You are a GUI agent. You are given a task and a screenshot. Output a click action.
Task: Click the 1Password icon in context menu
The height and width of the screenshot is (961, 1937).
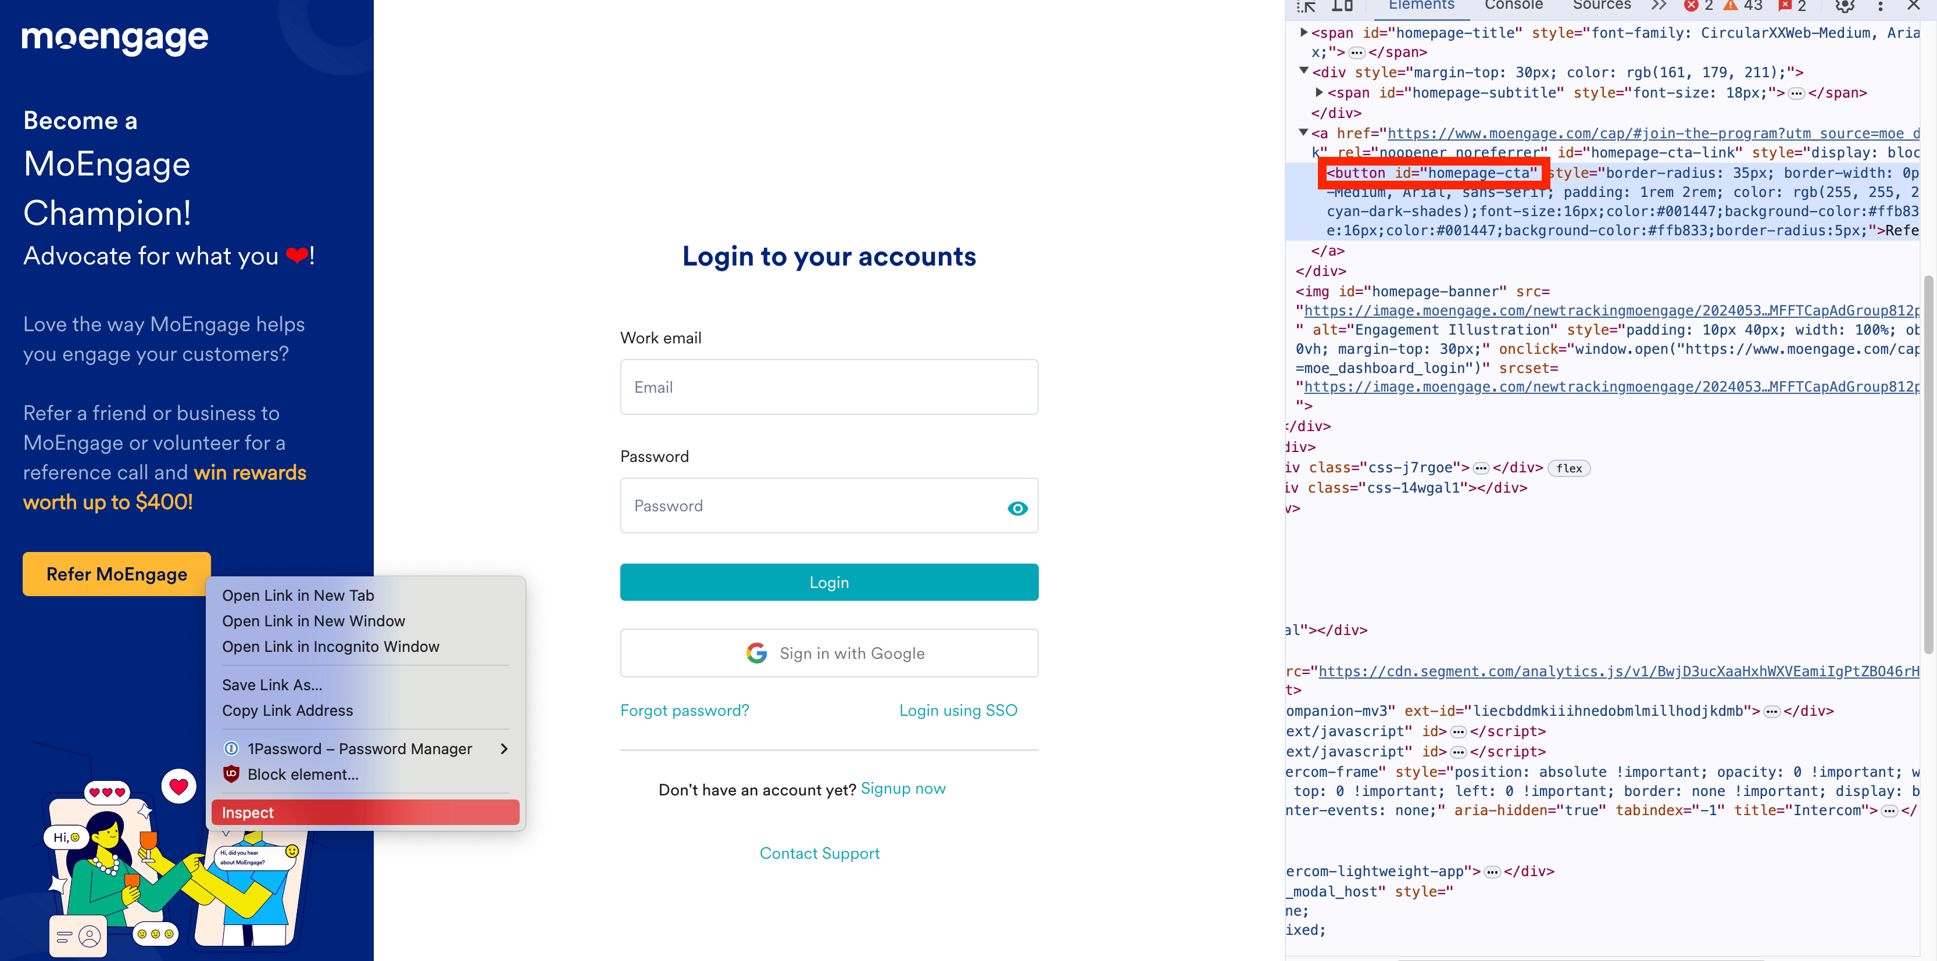point(231,748)
